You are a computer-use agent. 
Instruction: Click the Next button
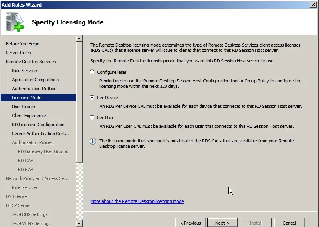(x=222, y=223)
